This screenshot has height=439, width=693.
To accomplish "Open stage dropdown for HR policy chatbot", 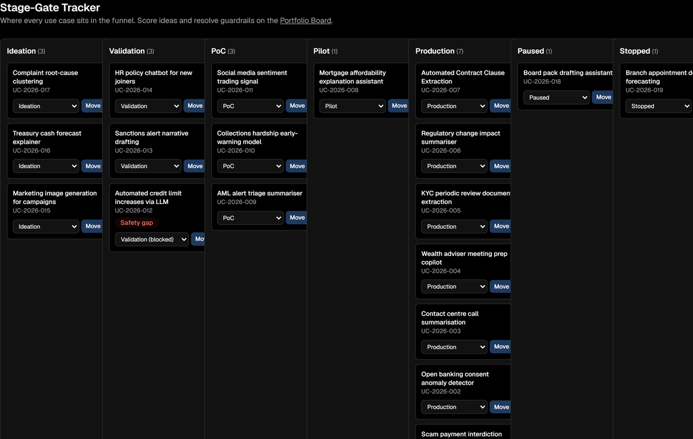I will 148,106.
